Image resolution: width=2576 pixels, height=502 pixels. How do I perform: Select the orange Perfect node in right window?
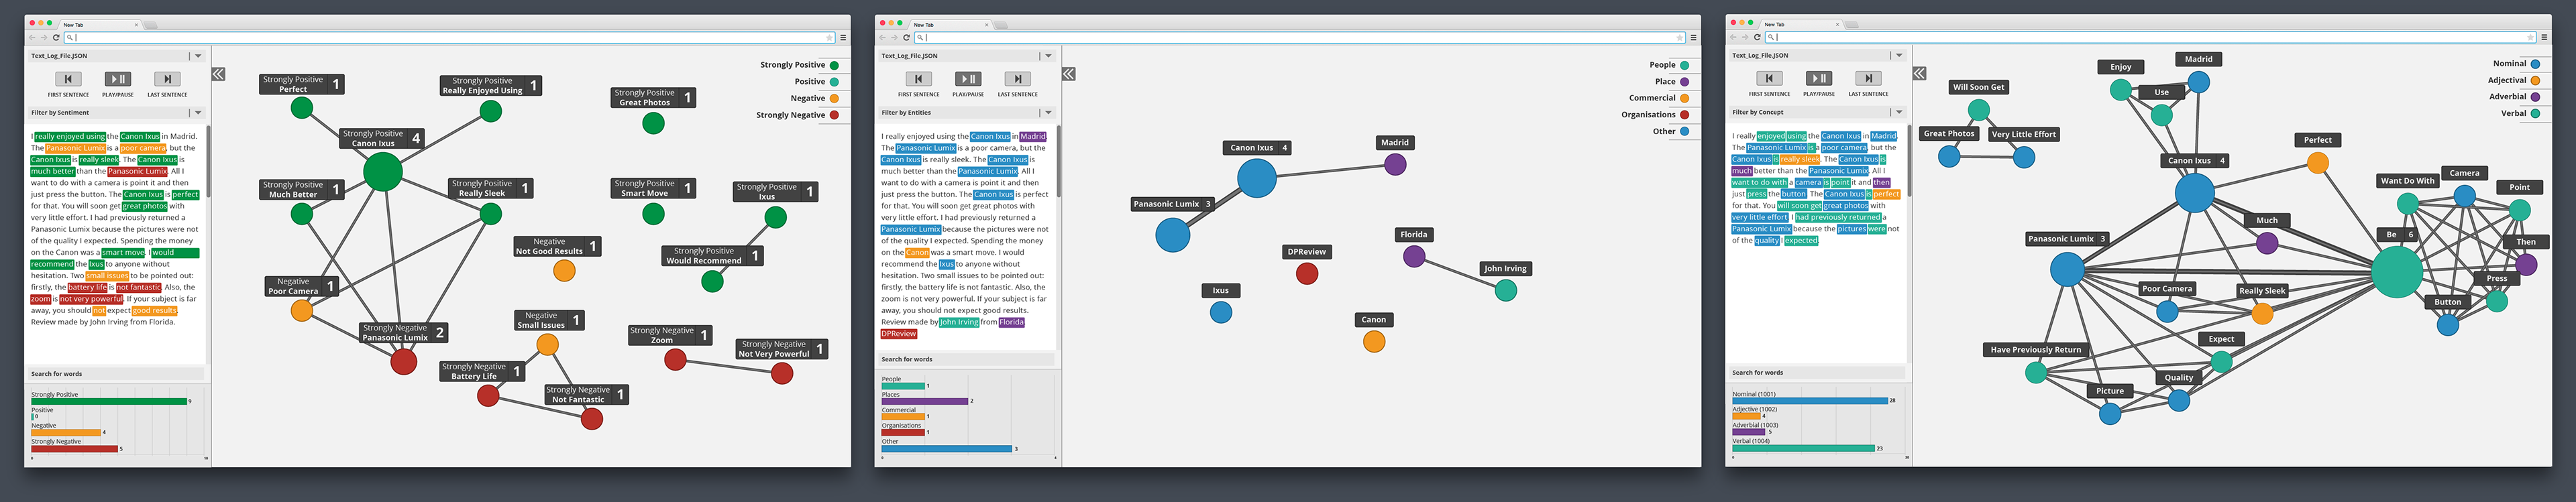point(2318,163)
